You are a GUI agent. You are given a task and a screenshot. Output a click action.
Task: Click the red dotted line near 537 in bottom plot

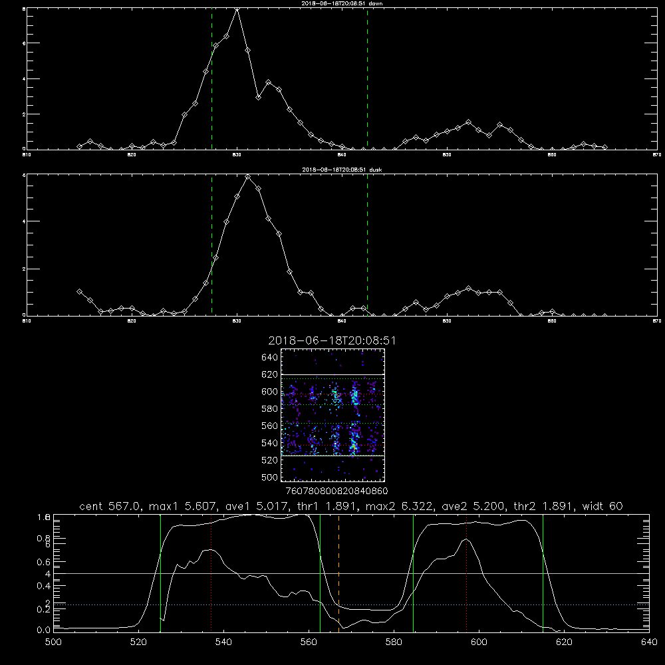pyautogui.click(x=211, y=573)
